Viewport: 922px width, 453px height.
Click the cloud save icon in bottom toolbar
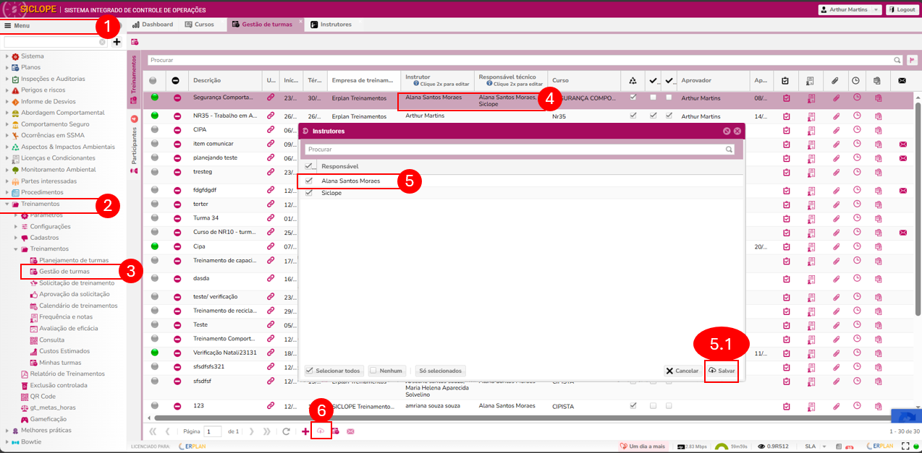point(321,431)
